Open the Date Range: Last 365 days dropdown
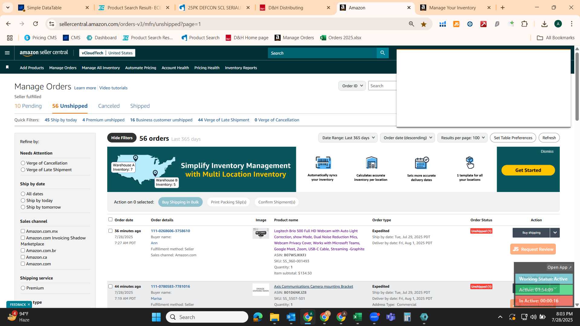580x326 pixels. pos(348,138)
